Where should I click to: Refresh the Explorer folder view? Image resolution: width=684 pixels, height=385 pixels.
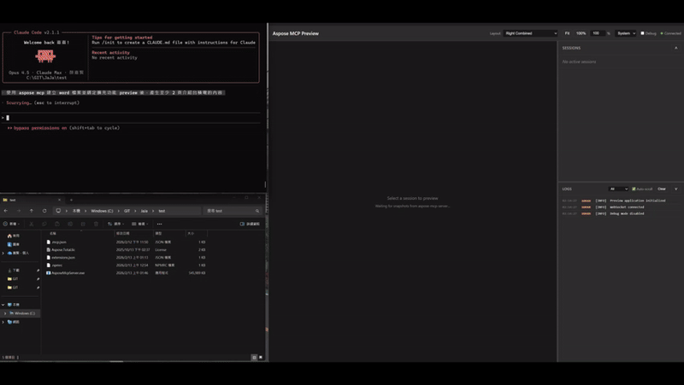pyautogui.click(x=44, y=211)
